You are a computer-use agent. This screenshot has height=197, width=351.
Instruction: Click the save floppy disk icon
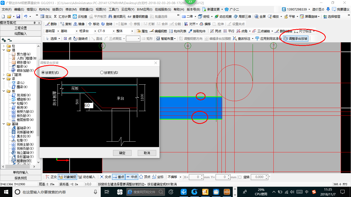(18, 16)
